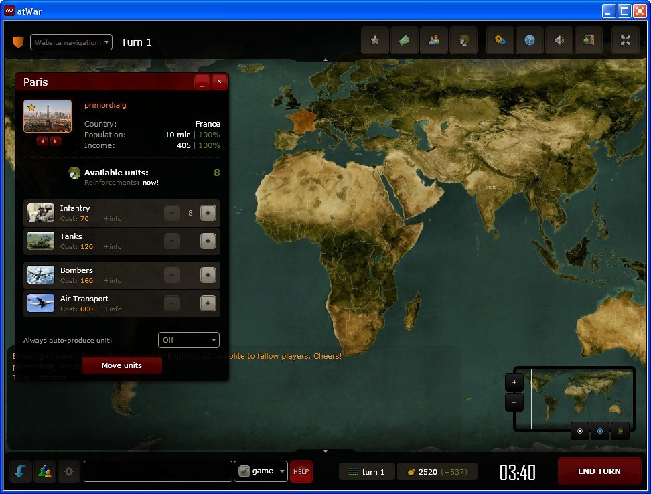This screenshot has width=651, height=494.
Task: Click the minimap overview
Action: coord(574,399)
